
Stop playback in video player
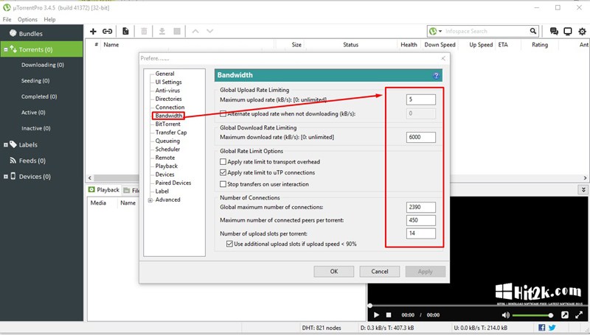click(x=389, y=314)
